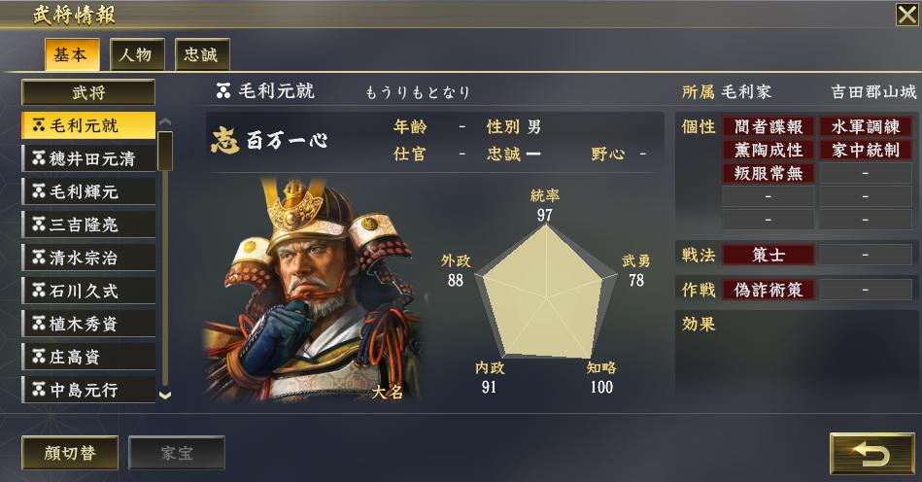
Task: Select 毛利輝元 from the list
Action: tap(88, 191)
